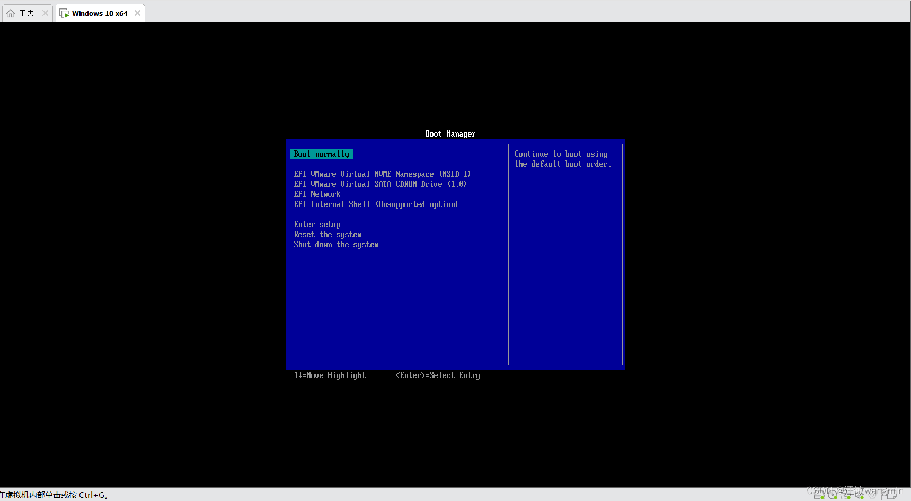911x501 pixels.
Task: Choose Enter setup in Boot Manager
Action: (317, 224)
